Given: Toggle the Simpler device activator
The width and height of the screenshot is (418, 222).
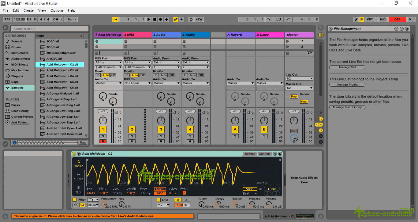Looking at the screenshot, I should [x=74, y=154].
